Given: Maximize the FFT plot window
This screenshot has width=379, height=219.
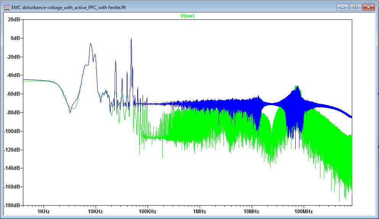Looking at the screenshot, I should (x=355, y=7).
